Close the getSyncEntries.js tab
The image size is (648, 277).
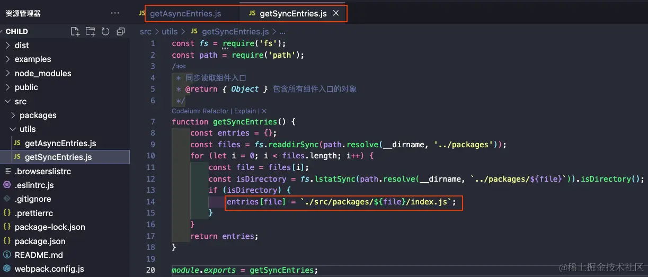coord(335,13)
